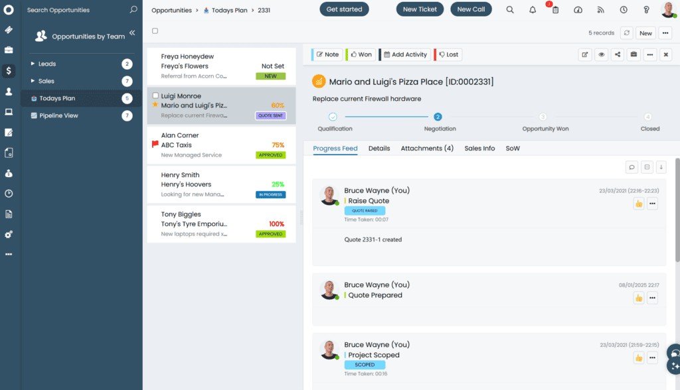Switch to Progress Feed tab
Screen dimensions: 680x390
(x=335, y=148)
